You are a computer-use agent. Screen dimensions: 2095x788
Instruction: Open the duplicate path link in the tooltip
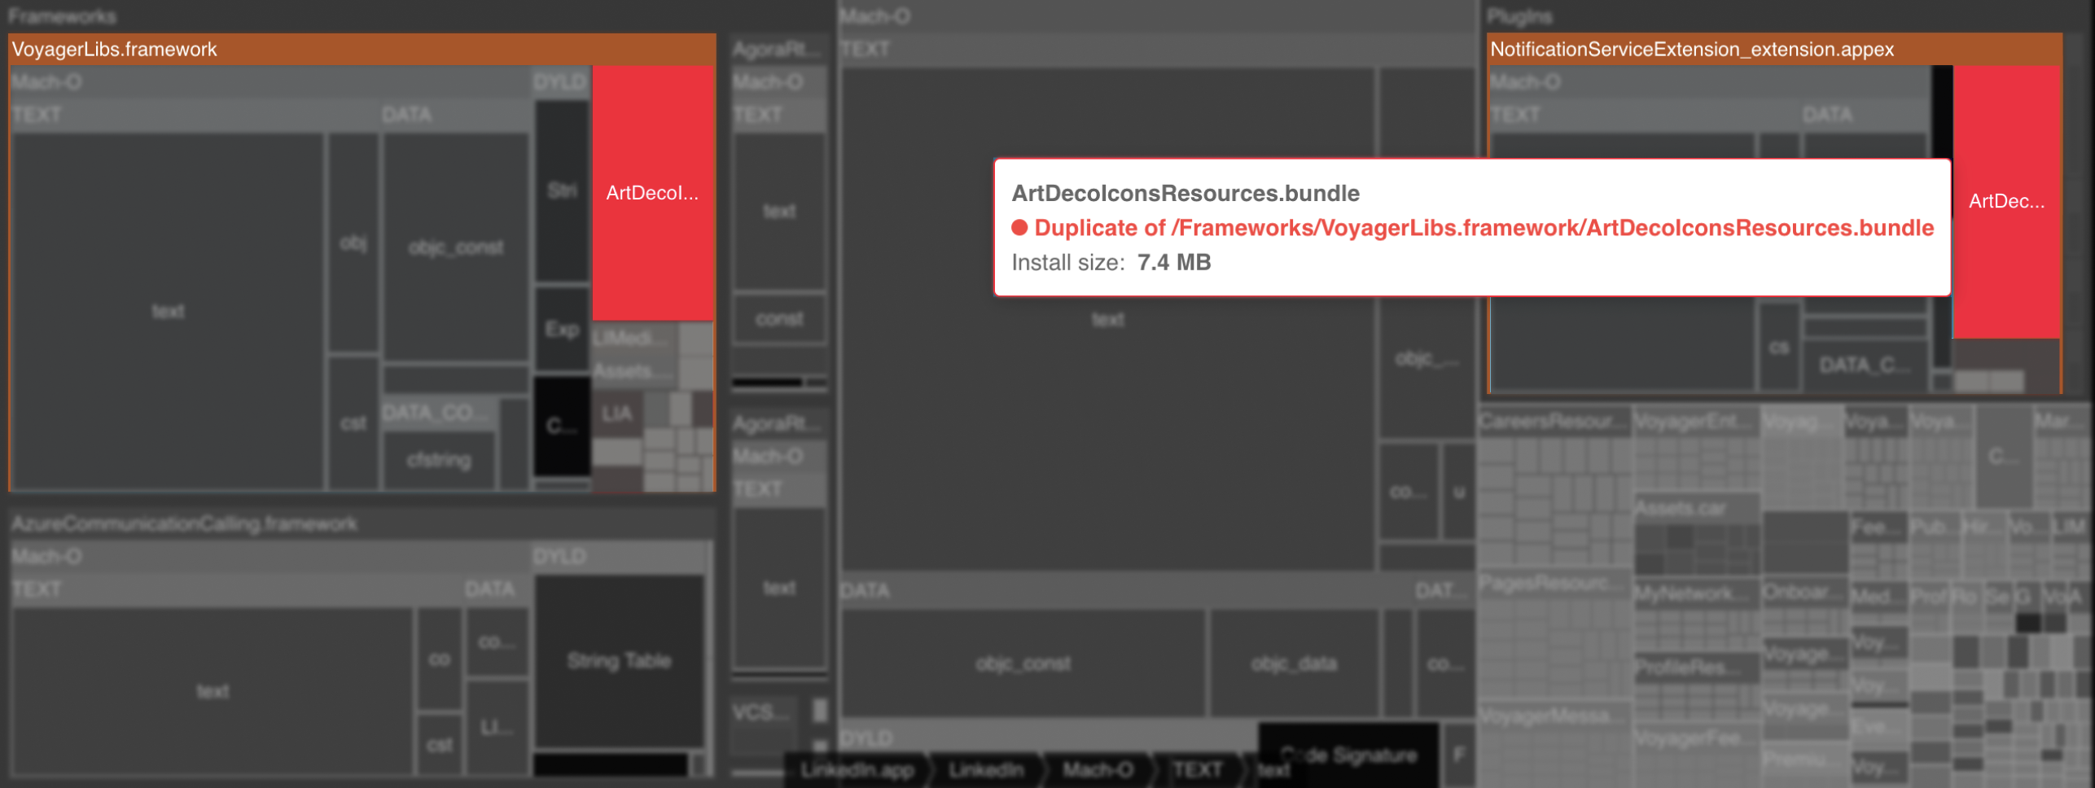1482,228
